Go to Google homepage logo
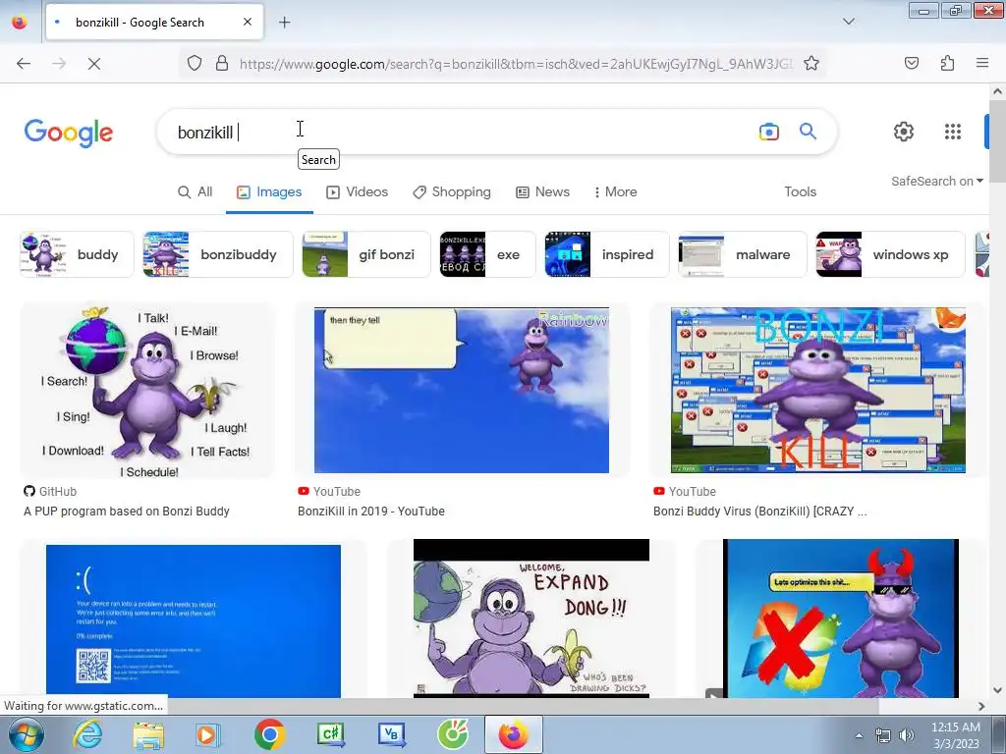 click(69, 133)
